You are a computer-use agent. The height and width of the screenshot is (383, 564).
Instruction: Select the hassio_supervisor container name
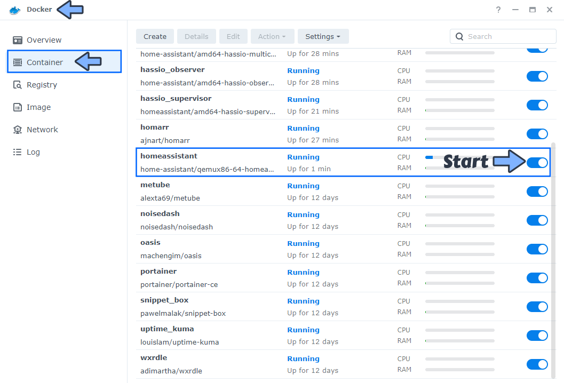pyautogui.click(x=176, y=99)
